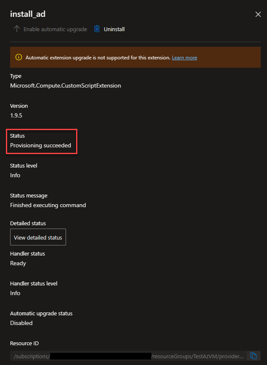Click the automatic extension upgrade banner message

[98, 57]
